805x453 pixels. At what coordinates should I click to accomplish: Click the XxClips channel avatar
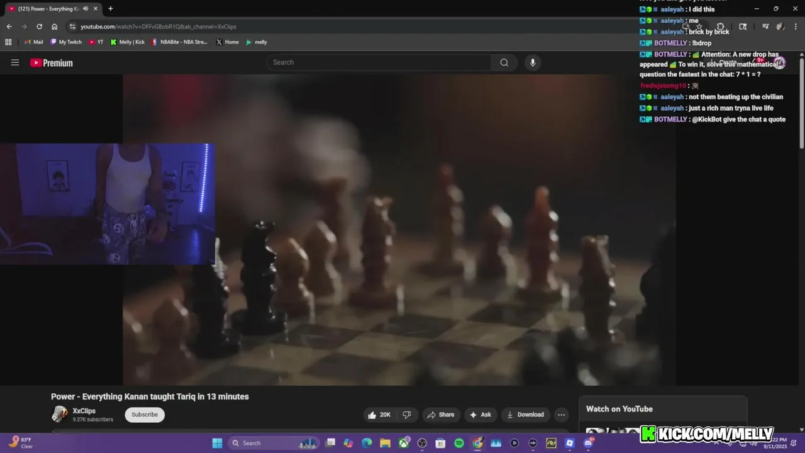tap(60, 414)
